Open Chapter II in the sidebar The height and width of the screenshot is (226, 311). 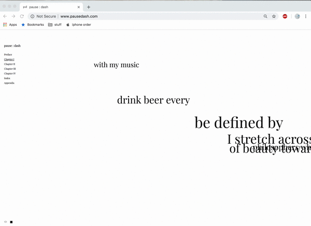click(9, 64)
